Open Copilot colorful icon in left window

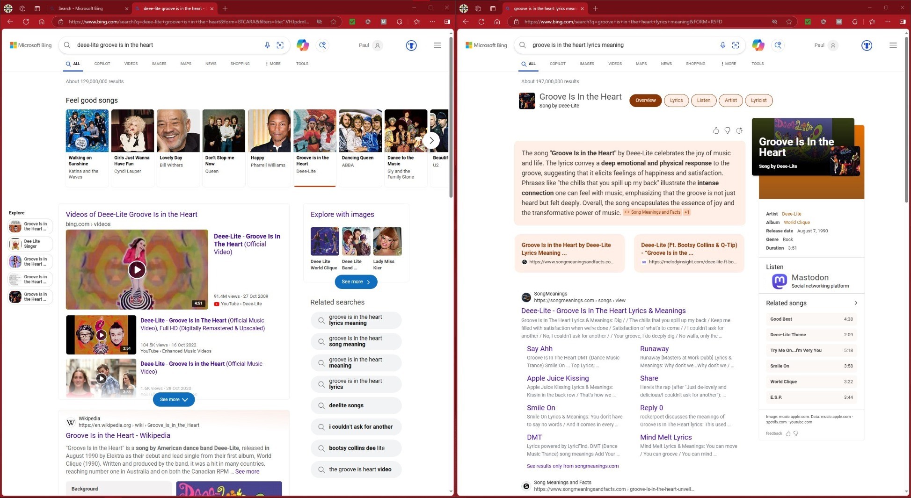click(303, 45)
